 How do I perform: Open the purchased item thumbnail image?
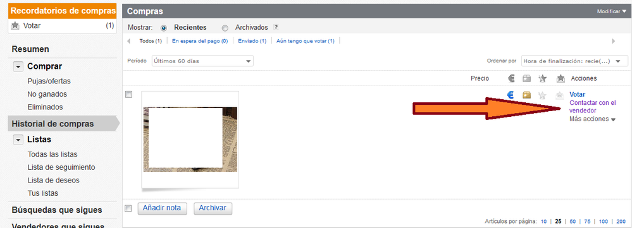tap(190, 139)
